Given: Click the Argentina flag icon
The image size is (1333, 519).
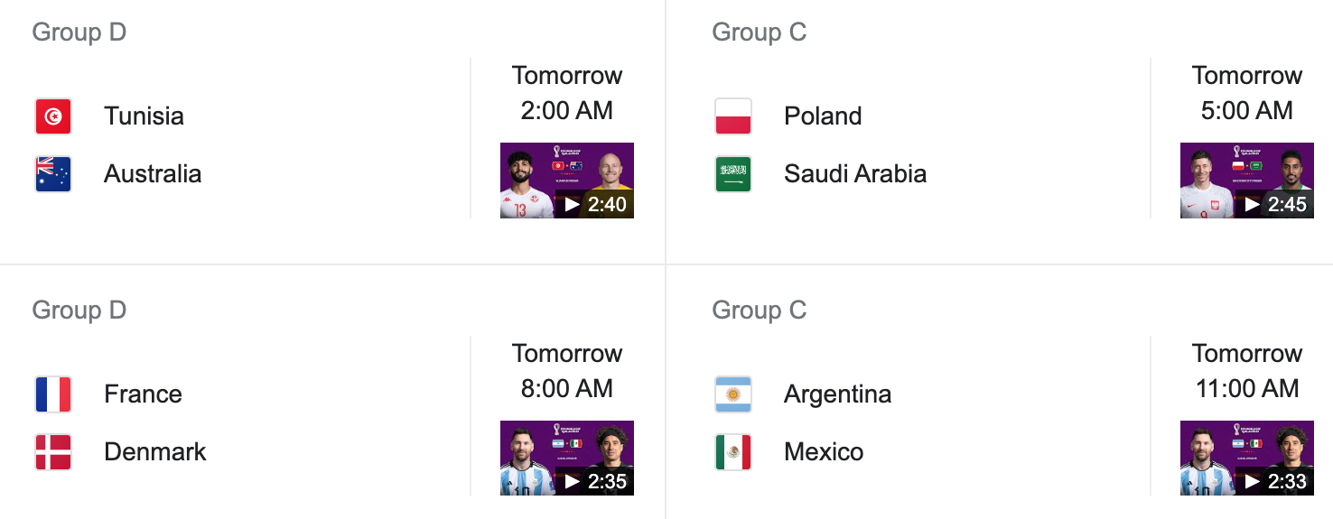Looking at the screenshot, I should click(733, 394).
